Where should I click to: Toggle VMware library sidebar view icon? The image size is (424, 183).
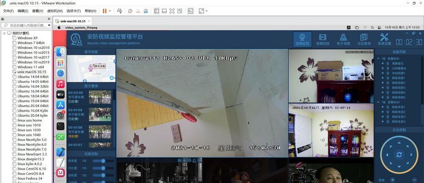tap(156, 11)
